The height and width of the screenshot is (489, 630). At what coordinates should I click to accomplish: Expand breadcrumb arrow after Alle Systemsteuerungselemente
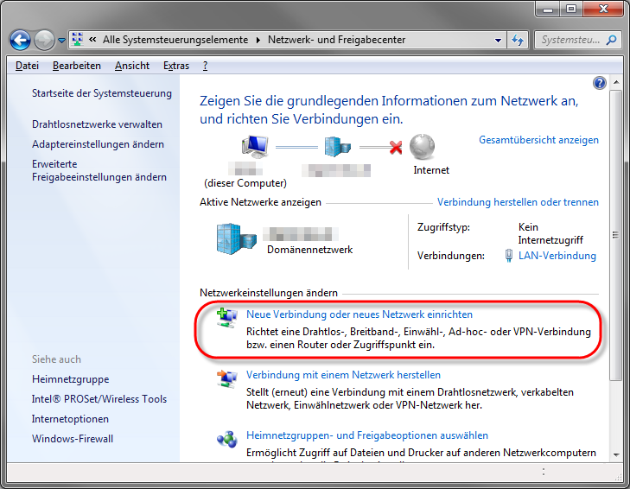click(258, 40)
